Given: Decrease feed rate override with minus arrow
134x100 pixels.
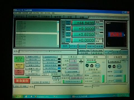Looking at the screenshot, I should pos(87,66).
